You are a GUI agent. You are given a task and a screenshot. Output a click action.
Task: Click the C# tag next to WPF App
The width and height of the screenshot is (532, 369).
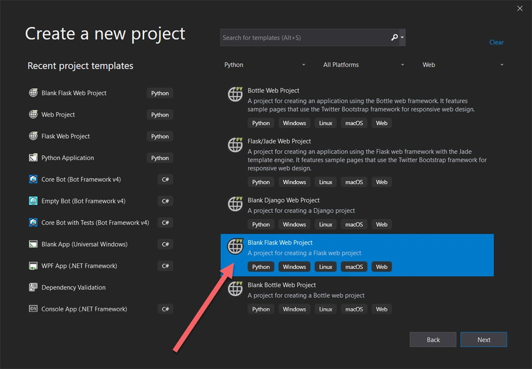[x=165, y=266]
